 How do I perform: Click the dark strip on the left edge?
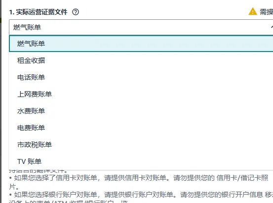point(0,101)
